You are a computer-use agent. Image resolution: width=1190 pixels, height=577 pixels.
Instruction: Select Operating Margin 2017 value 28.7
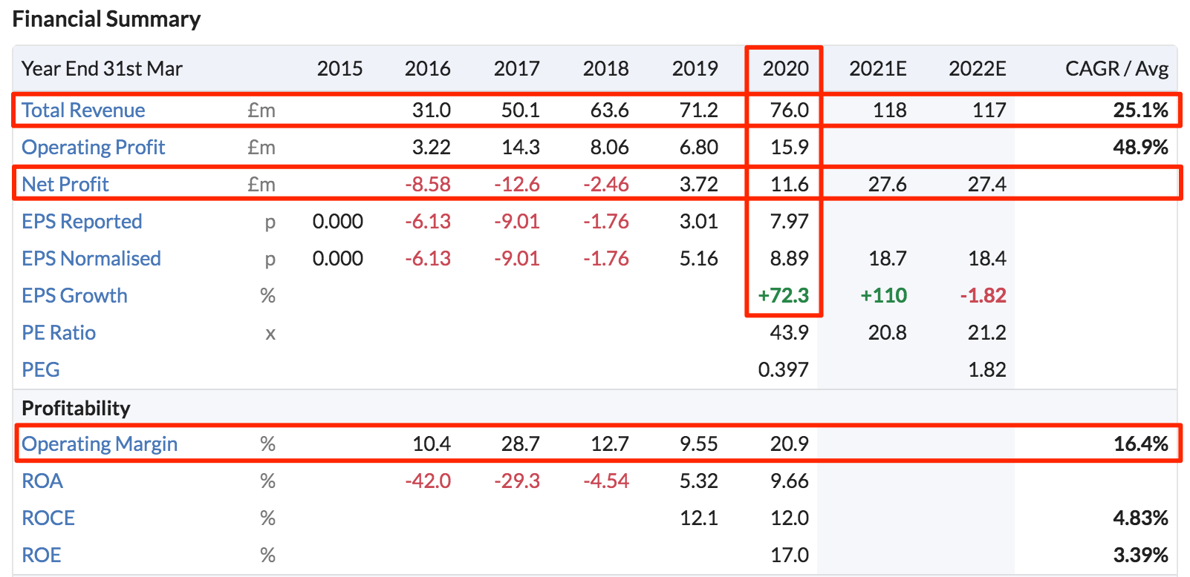click(x=521, y=444)
